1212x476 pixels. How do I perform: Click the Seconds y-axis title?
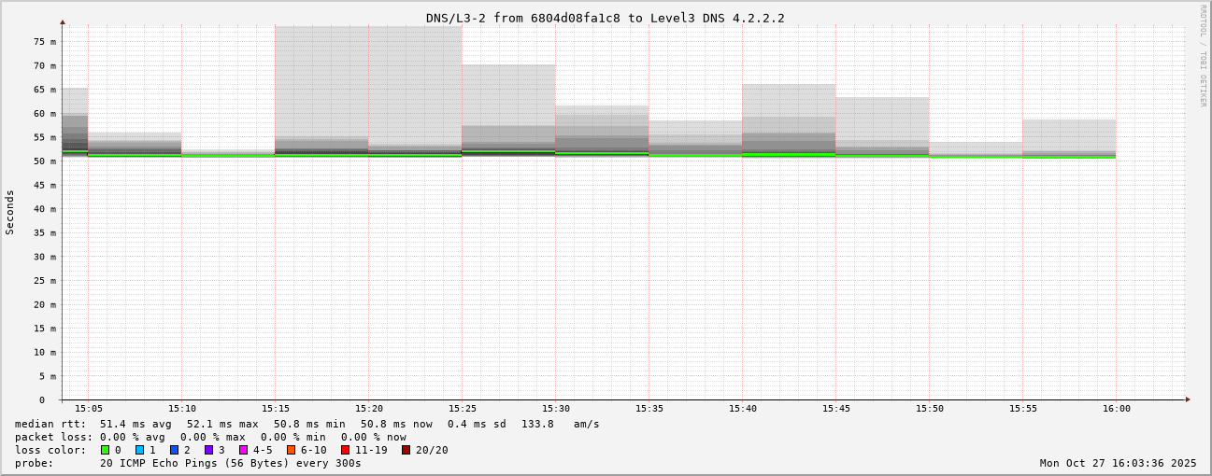click(x=10, y=212)
